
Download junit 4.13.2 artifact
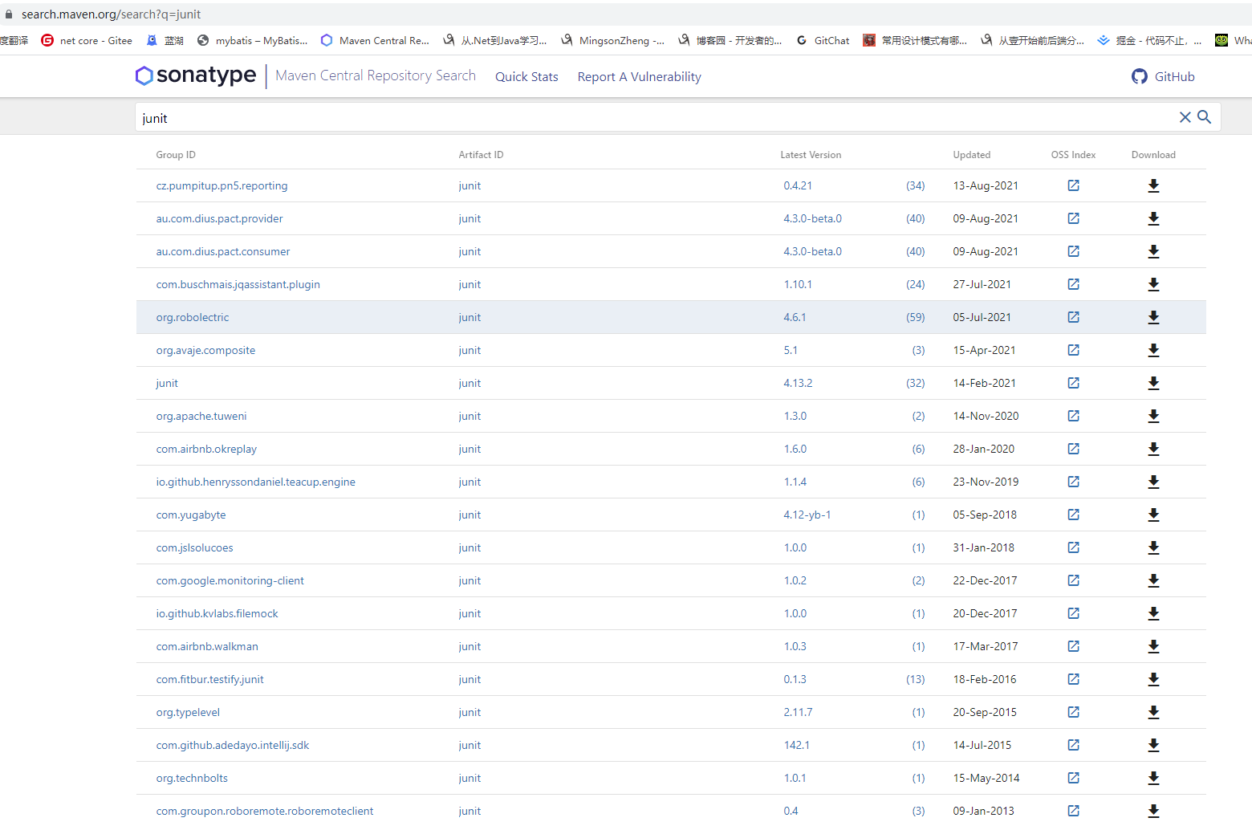[x=1153, y=383]
